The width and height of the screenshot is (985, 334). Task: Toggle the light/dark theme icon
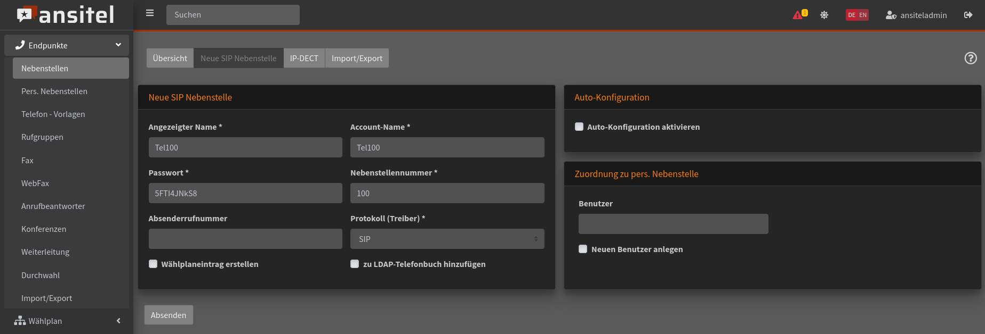tap(824, 15)
